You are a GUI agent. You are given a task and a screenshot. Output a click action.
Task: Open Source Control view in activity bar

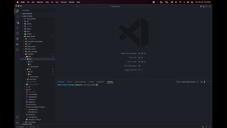coord(17,22)
